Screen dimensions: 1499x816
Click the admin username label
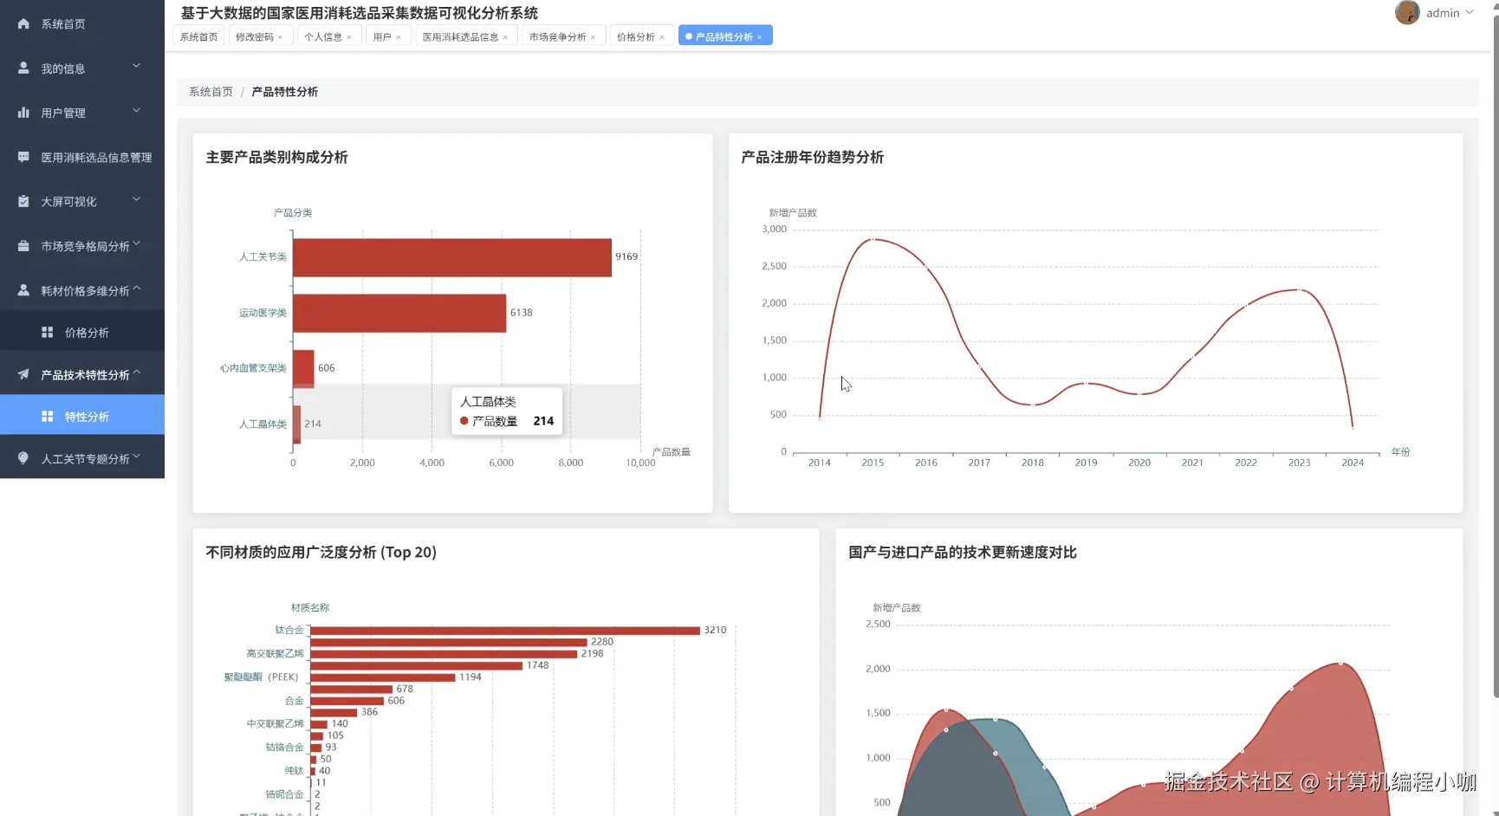point(1443,13)
